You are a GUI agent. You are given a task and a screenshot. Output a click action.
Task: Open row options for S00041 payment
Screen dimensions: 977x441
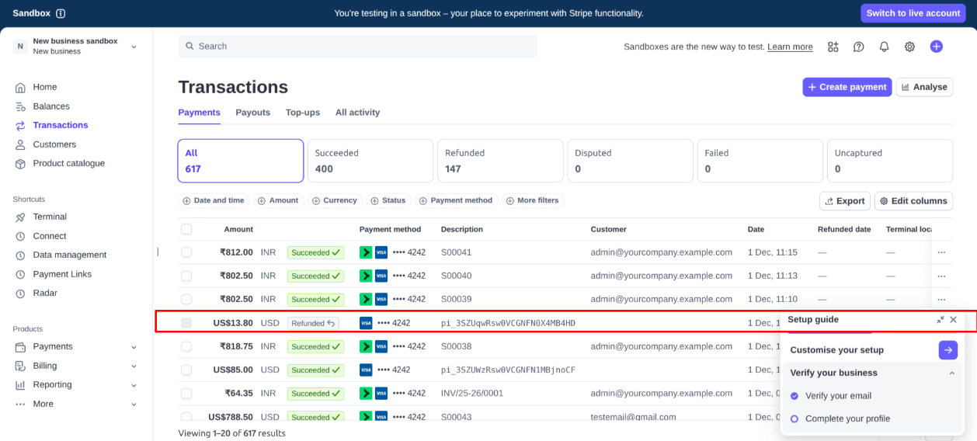pos(941,252)
